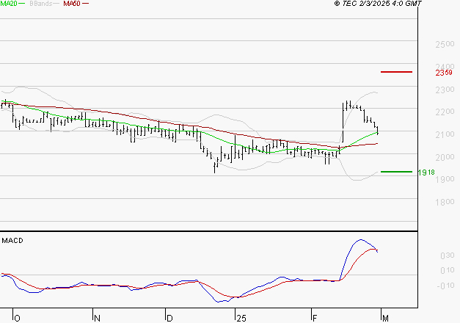460x323 pixels.
Task: Click the O month marker on time axis
Action: (17, 319)
